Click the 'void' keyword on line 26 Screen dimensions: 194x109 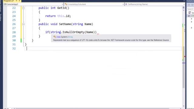tap(54, 24)
